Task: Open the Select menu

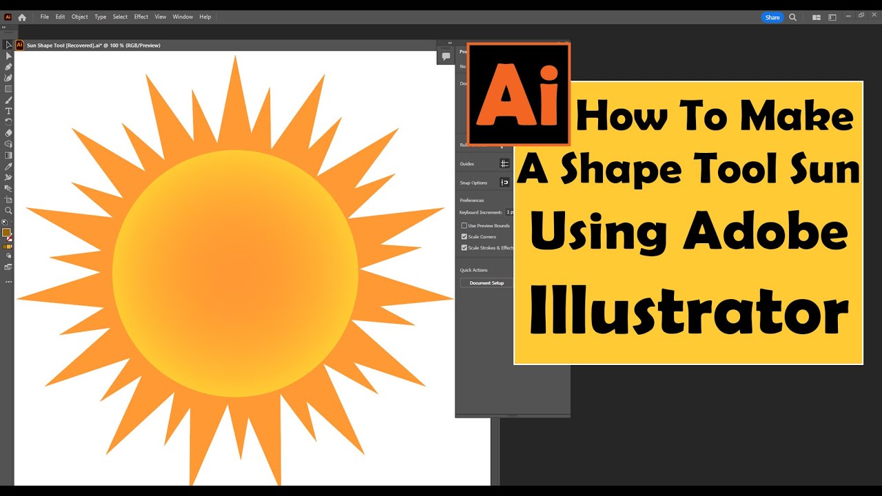Action: (121, 17)
